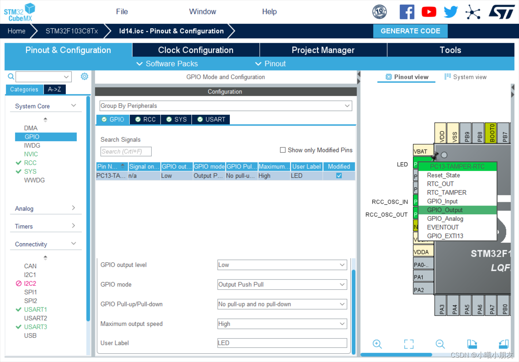The width and height of the screenshot is (519, 362).
Task: Select the SYS peripheral tab
Action: 176,120
